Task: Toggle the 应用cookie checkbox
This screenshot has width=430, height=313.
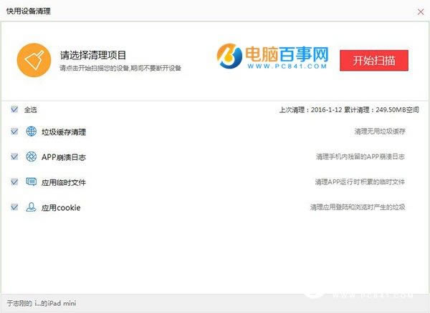Action: [x=14, y=207]
